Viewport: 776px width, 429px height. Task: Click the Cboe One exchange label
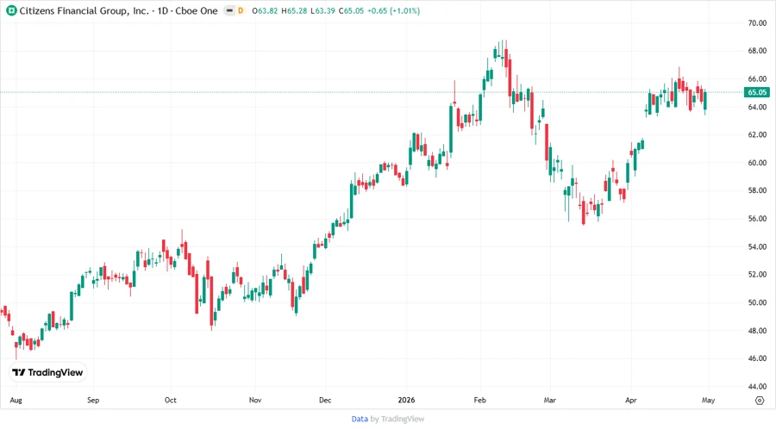(x=197, y=11)
